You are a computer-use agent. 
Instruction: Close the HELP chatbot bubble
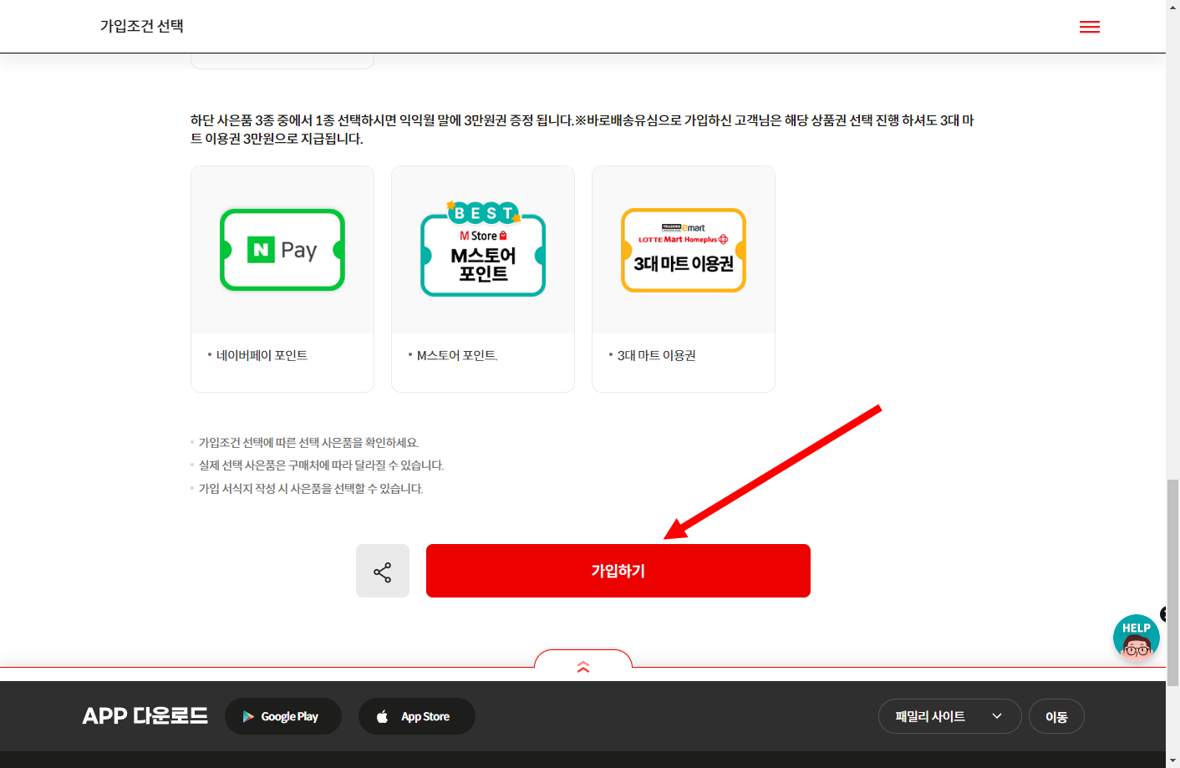(1163, 613)
